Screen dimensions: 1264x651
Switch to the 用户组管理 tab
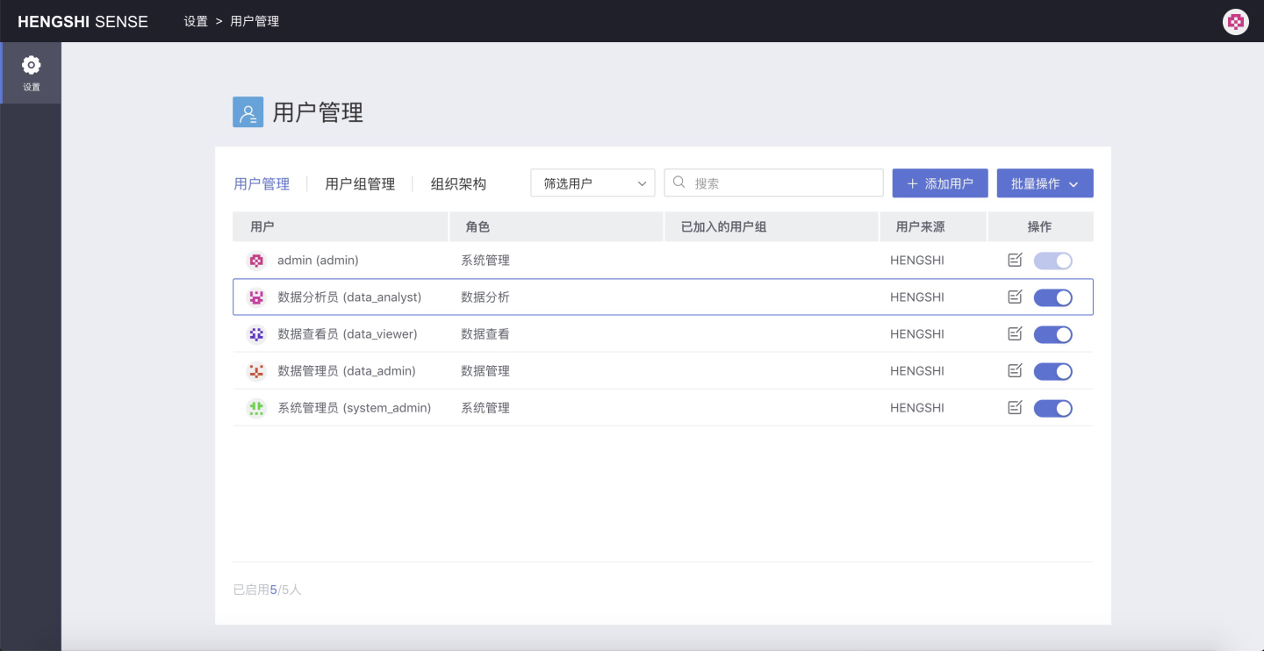pos(360,184)
